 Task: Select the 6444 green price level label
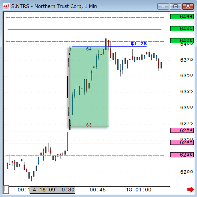click(182, 17)
